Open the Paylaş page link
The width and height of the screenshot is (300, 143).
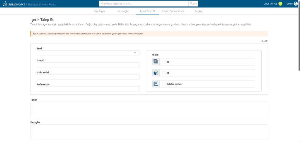pos(198,11)
